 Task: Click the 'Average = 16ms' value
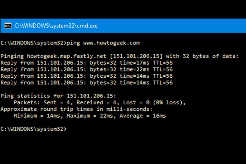(143, 116)
